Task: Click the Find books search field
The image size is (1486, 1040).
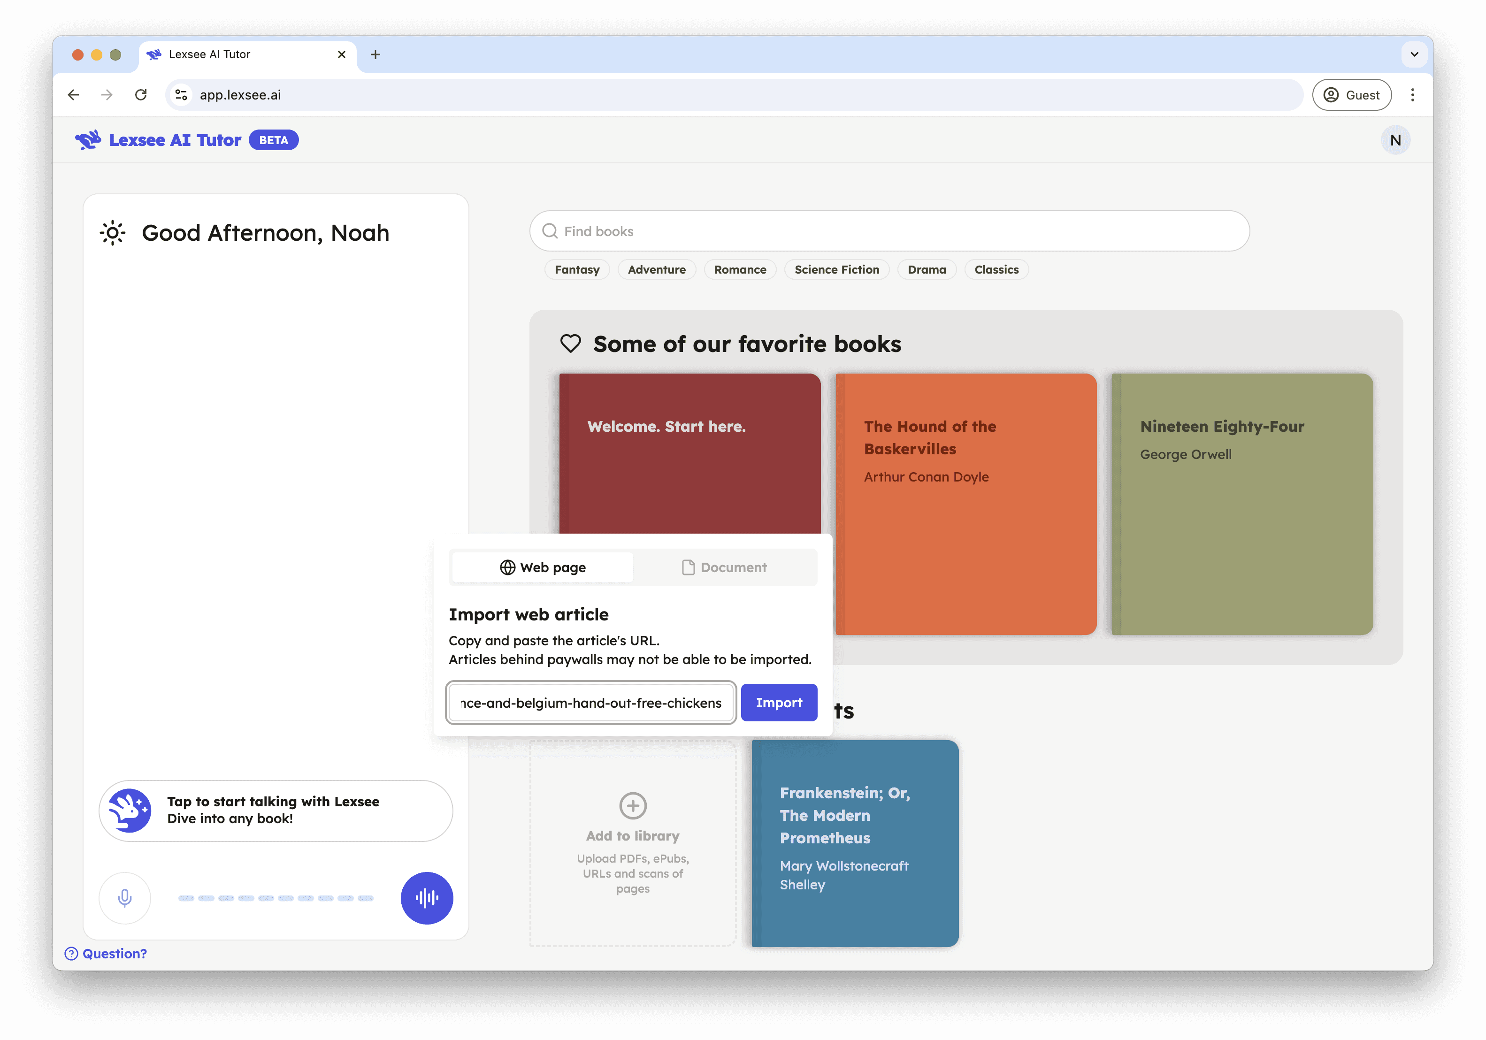Action: pyautogui.click(x=889, y=231)
